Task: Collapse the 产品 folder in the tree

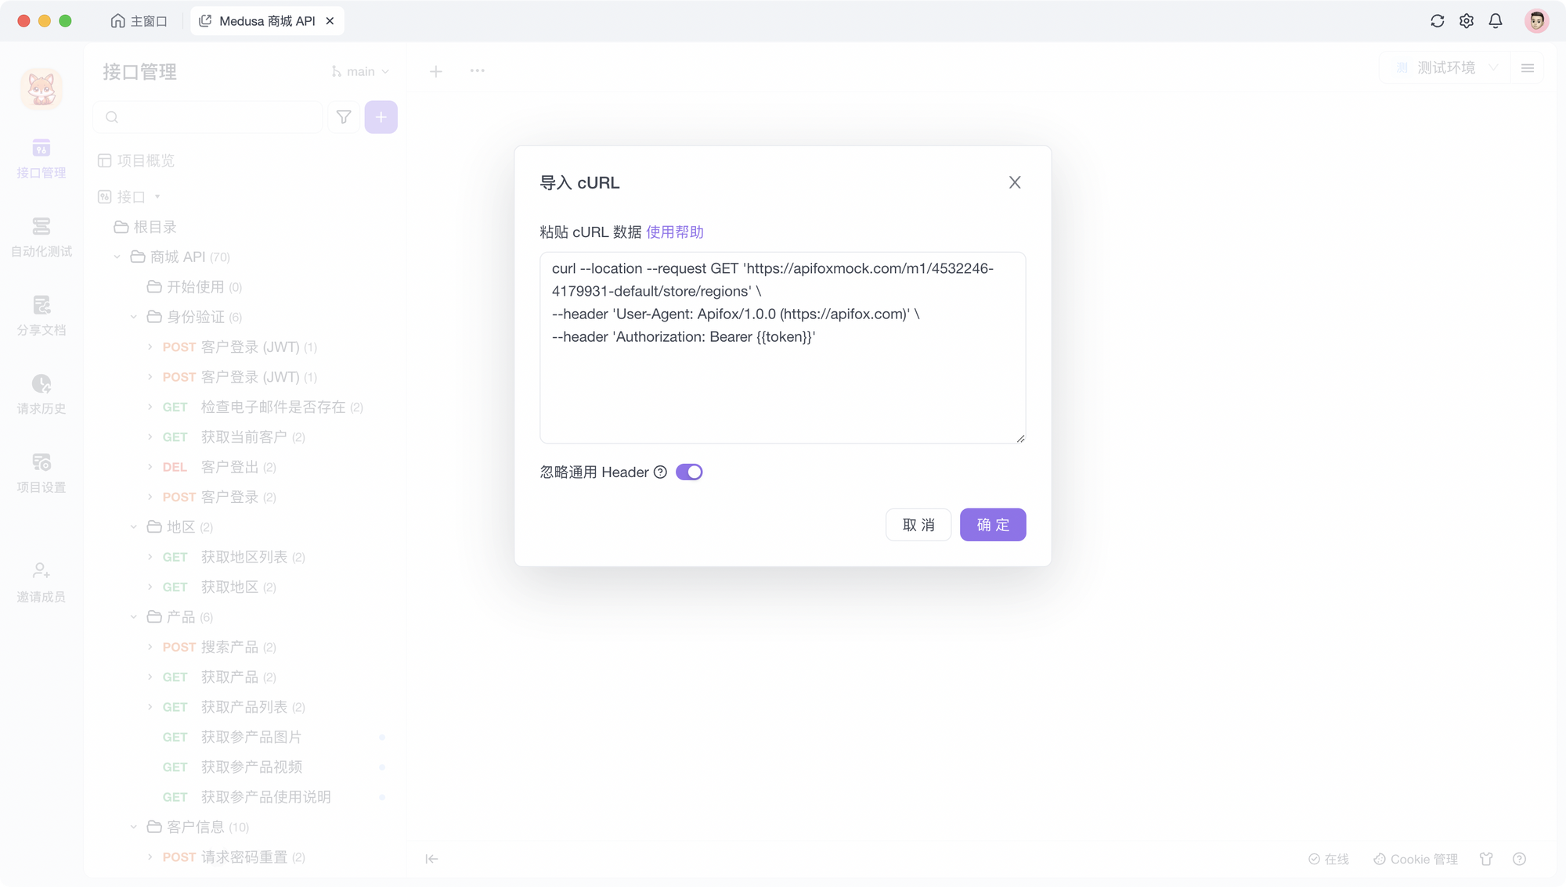Action: 134,617
